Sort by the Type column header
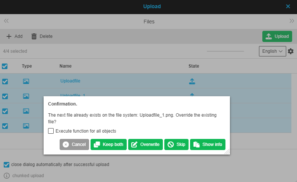297x182 pixels. pyautogui.click(x=27, y=66)
